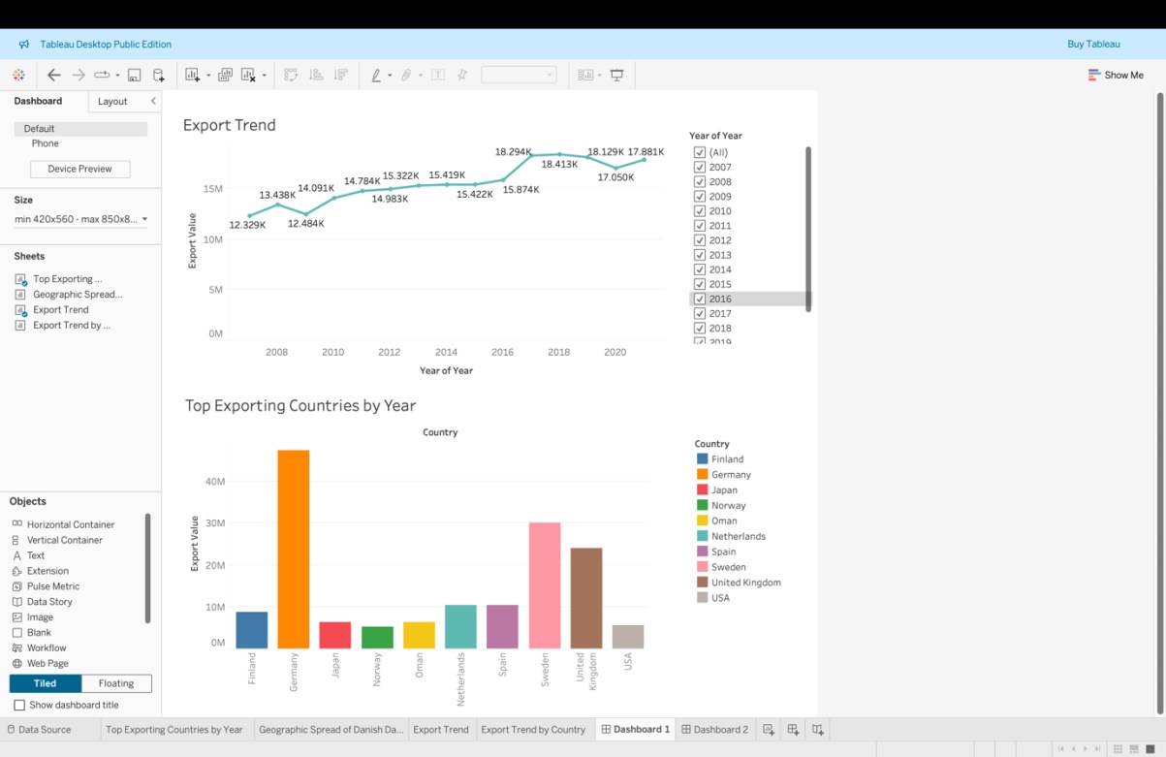Uncheck the 2007 year filter
1166x757 pixels.
tap(700, 167)
